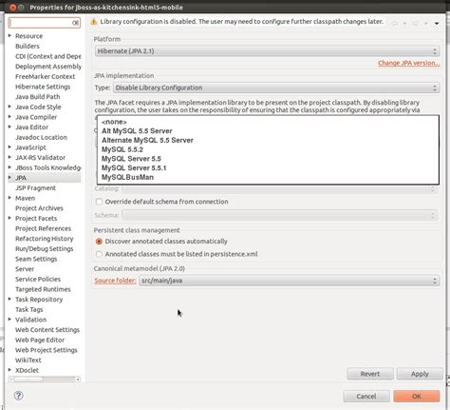Select Annotated classes must be listed option
This screenshot has height=410, width=450.
point(99,254)
